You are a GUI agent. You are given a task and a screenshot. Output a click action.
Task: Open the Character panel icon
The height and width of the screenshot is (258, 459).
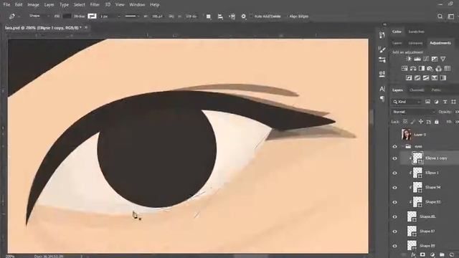382,89
